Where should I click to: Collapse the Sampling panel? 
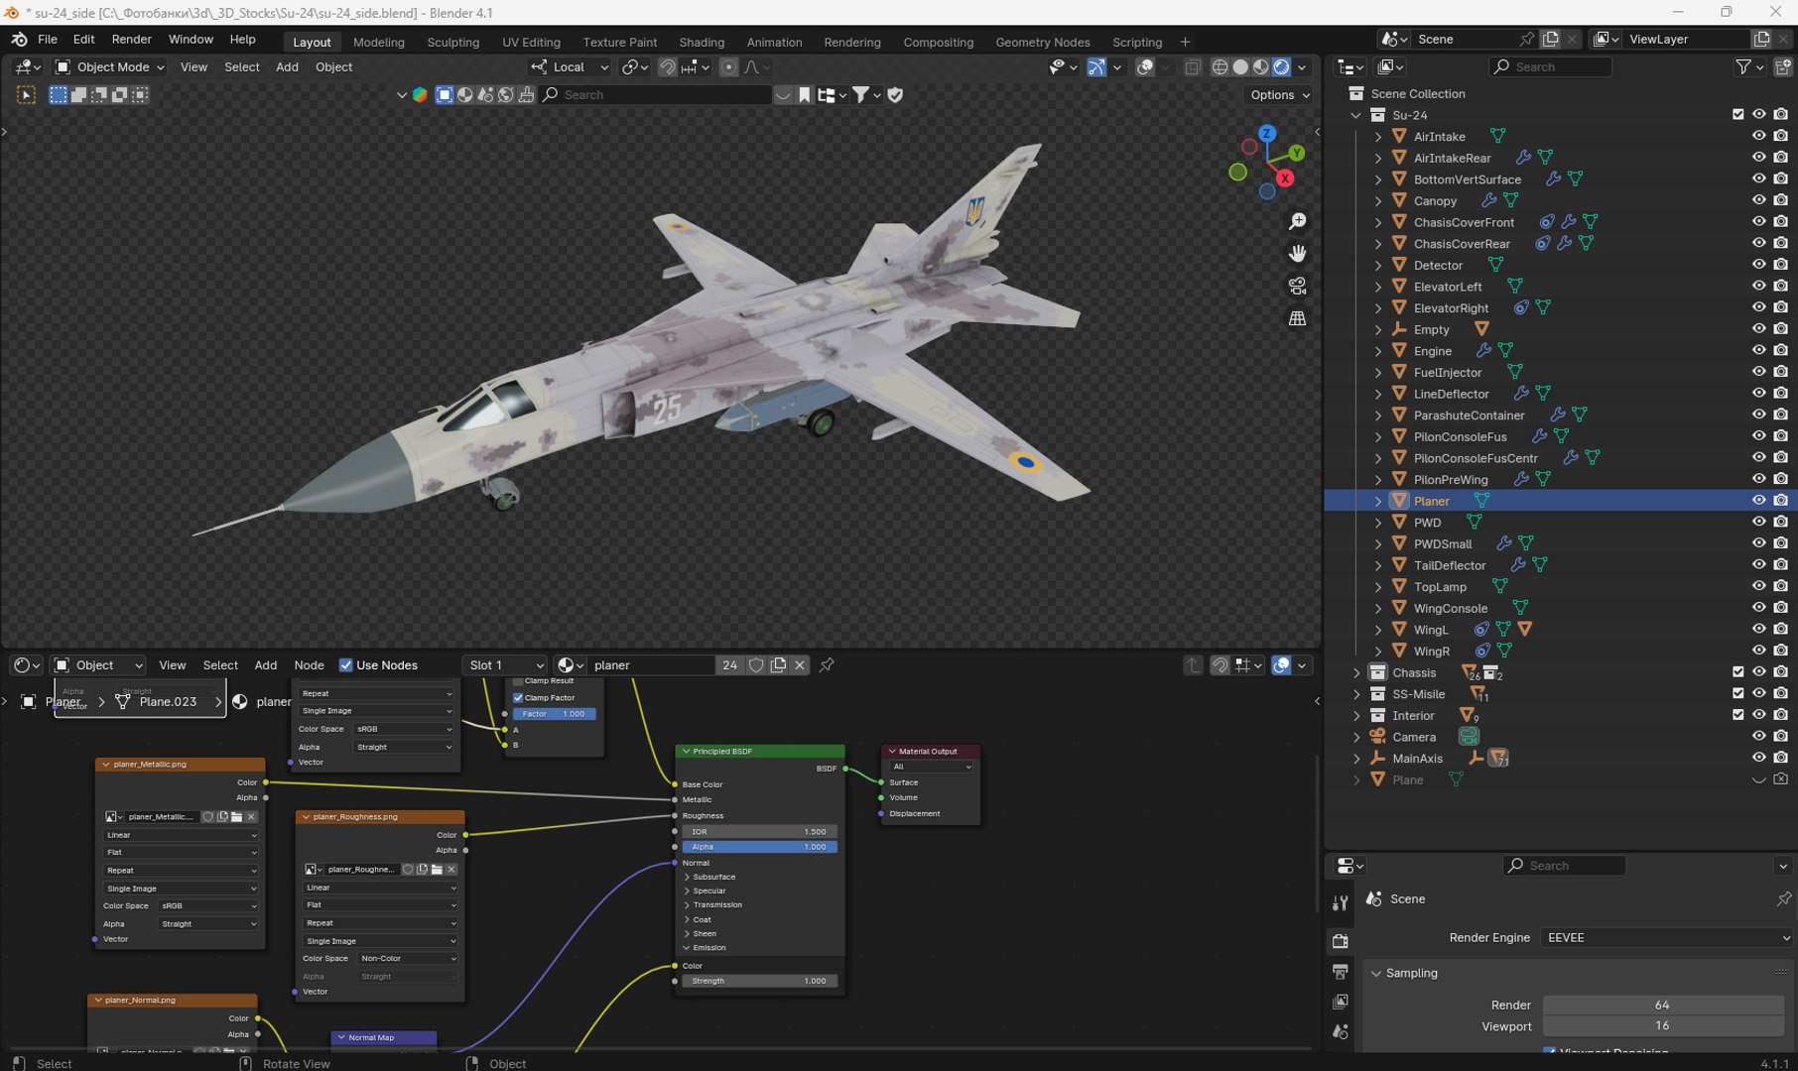[1376, 973]
